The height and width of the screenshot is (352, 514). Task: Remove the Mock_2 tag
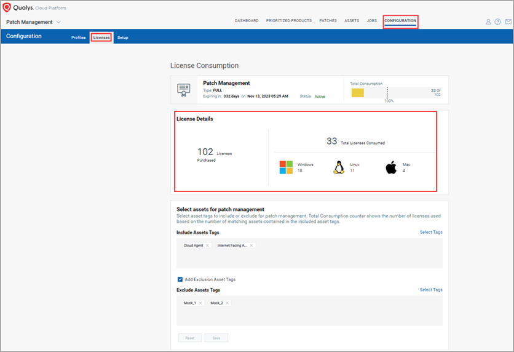click(x=227, y=303)
